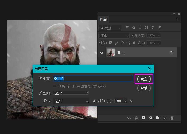Click the prevent artboard auto-nesting icon

pyautogui.click(x=128, y=43)
